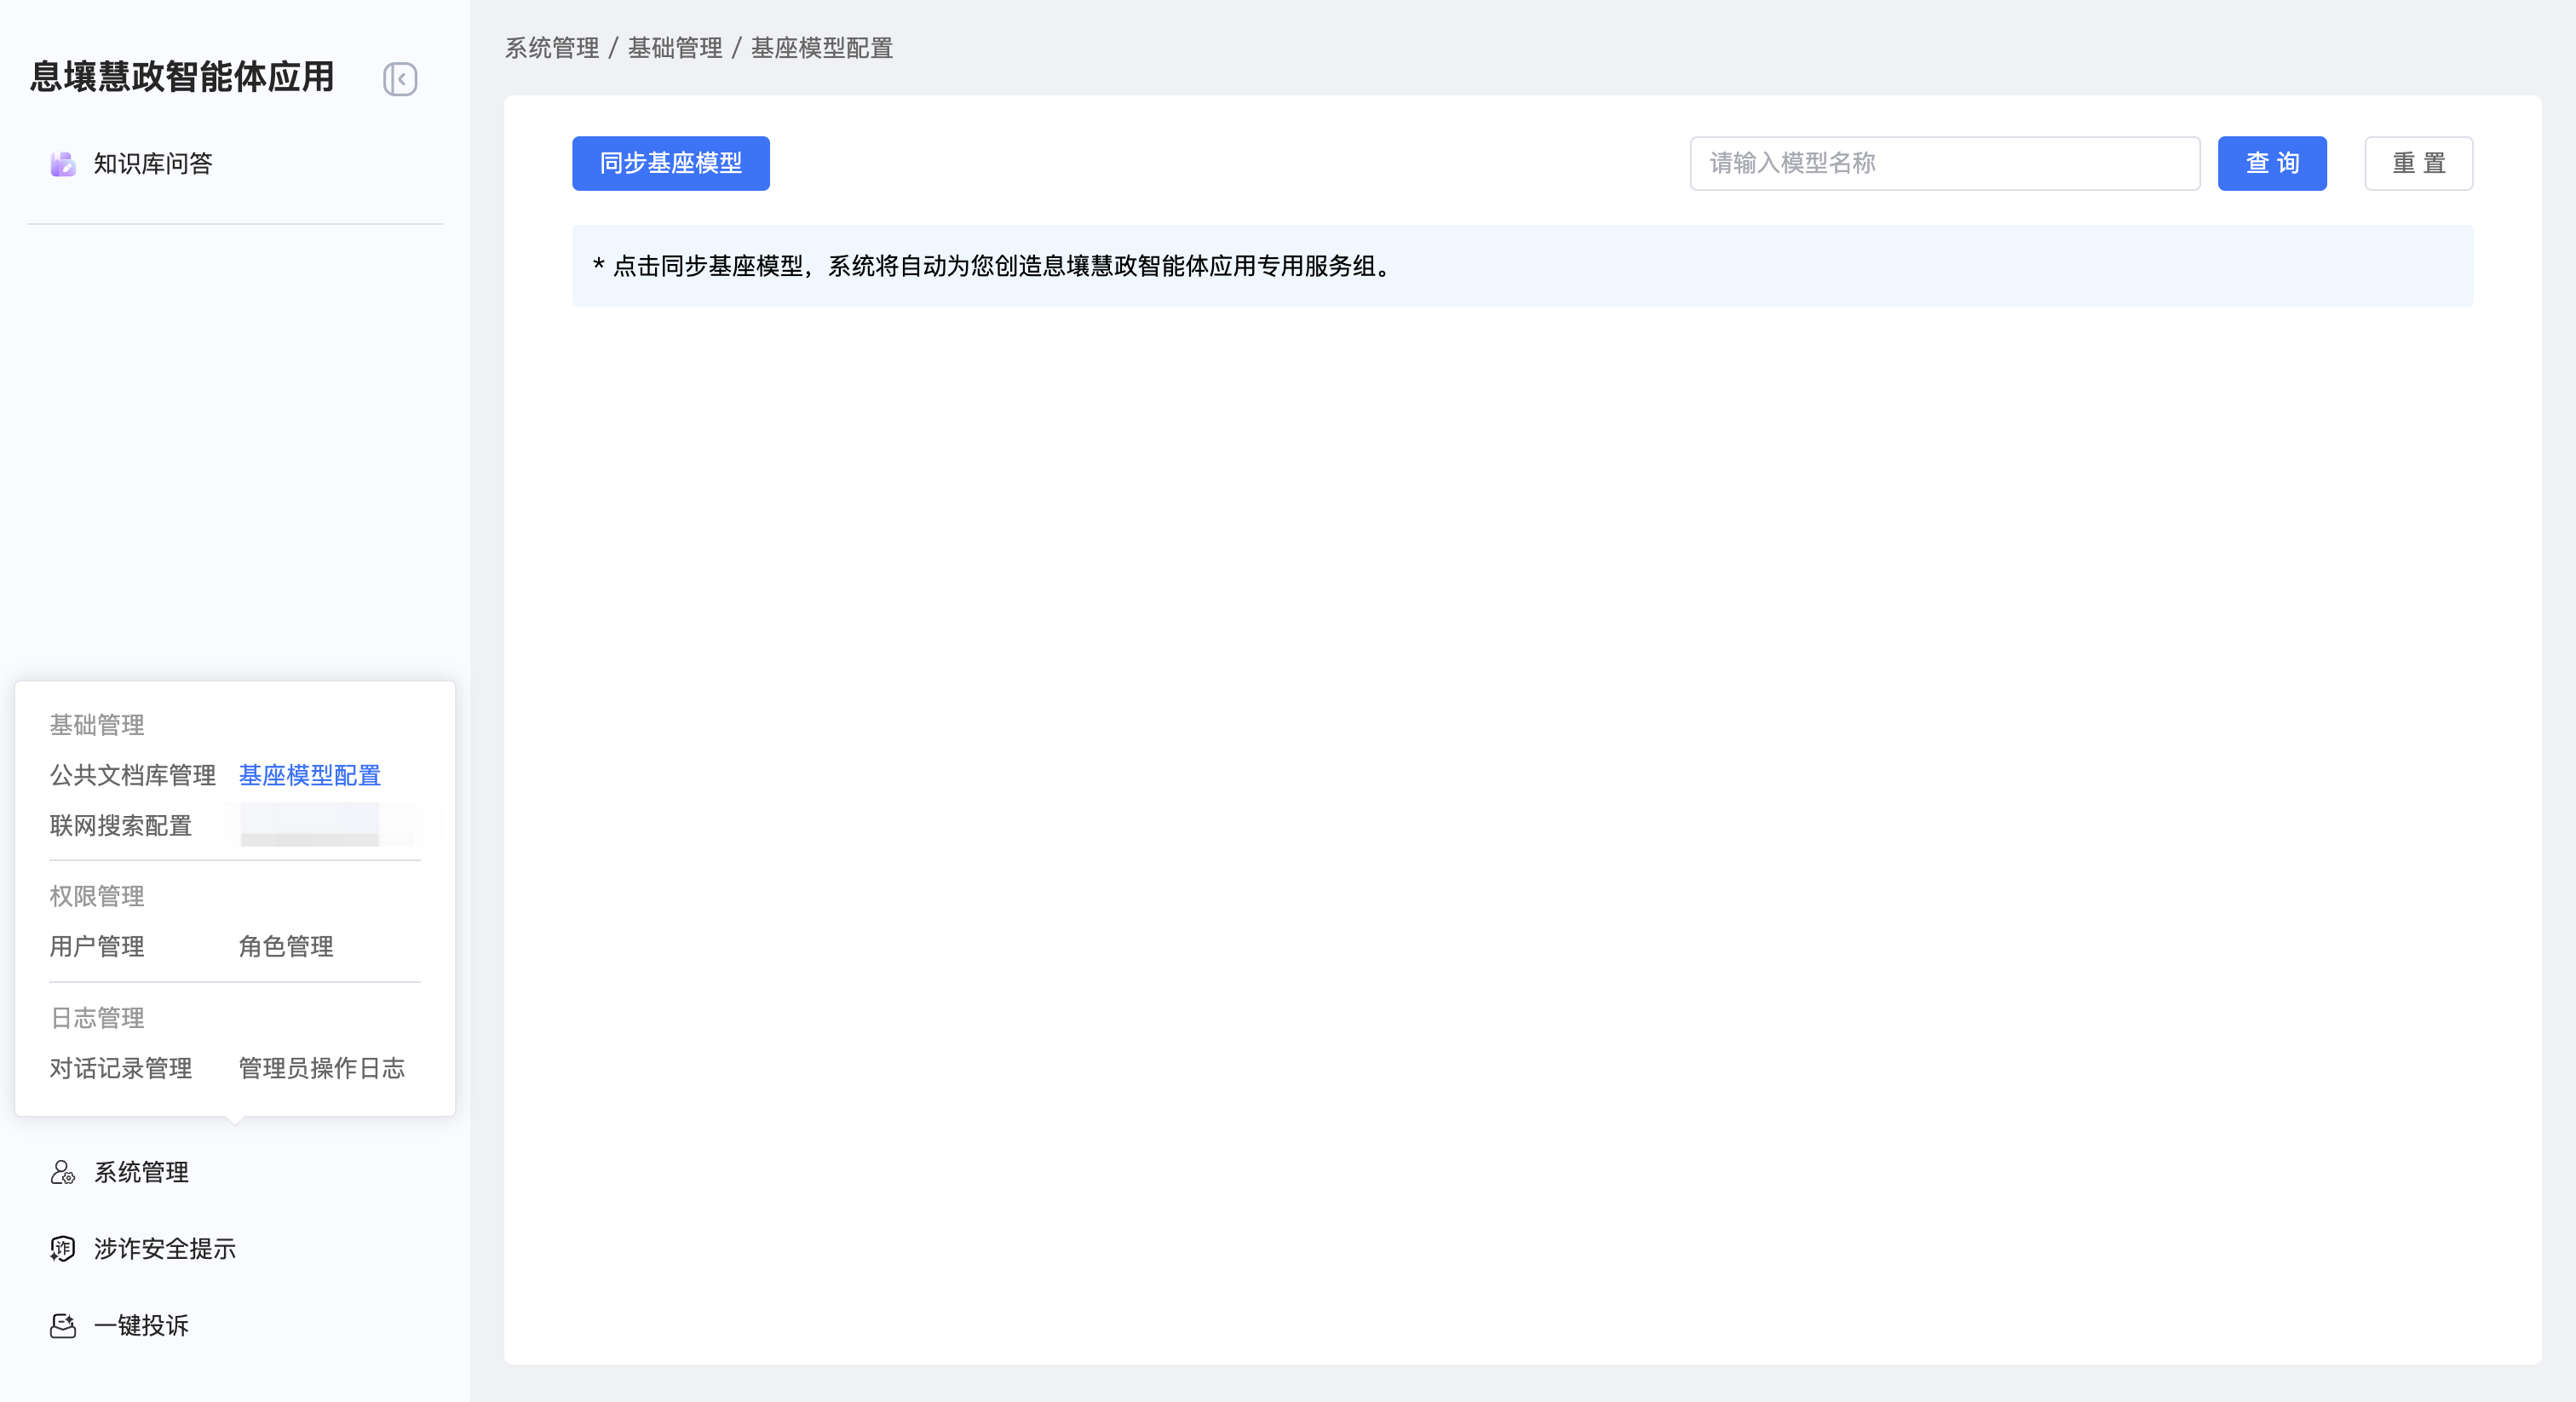This screenshot has width=2576, height=1402.
Task: Open 管理员操作日志 log page
Action: coord(322,1068)
